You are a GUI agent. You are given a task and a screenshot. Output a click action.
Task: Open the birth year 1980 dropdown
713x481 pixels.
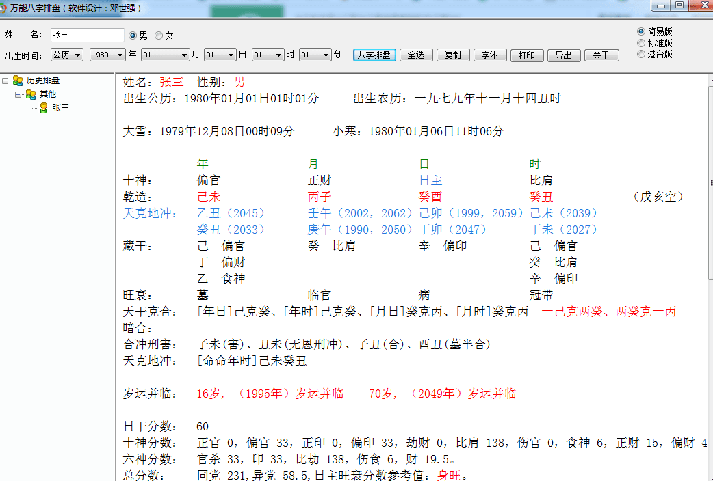(107, 55)
